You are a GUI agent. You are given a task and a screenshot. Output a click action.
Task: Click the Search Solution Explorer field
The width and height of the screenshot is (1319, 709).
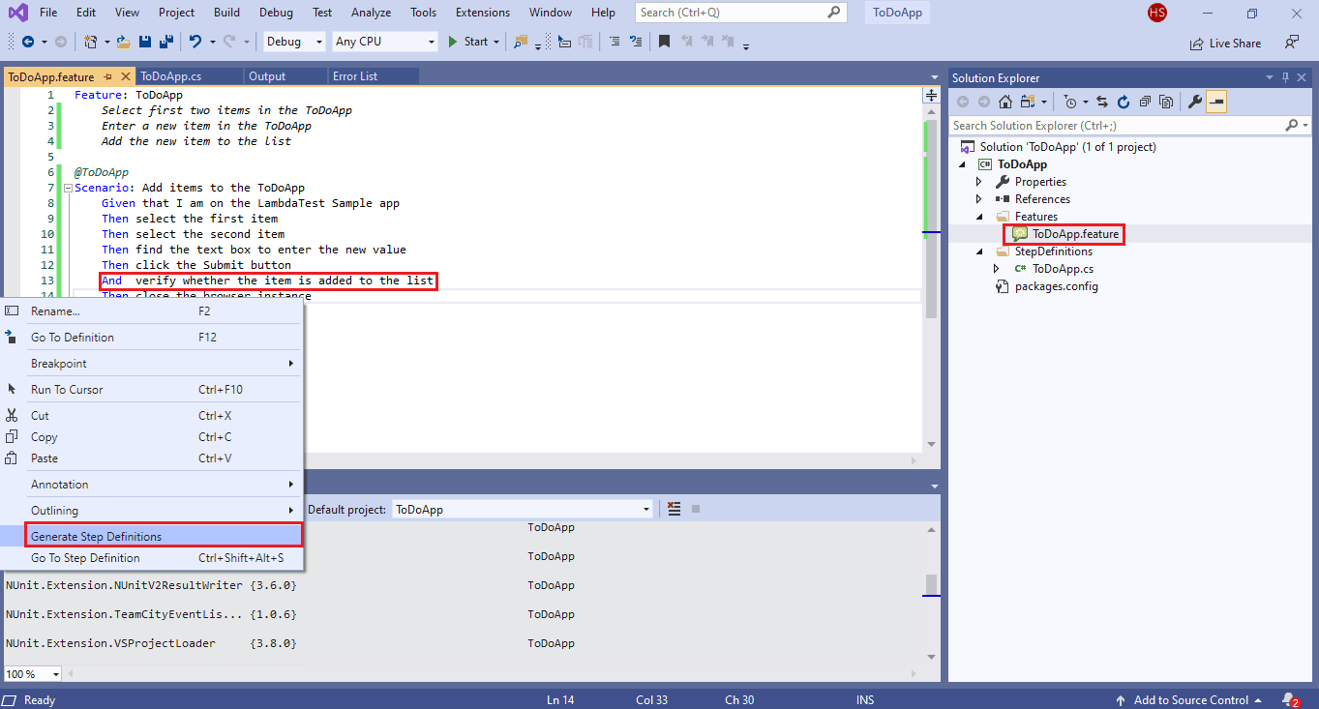[1117, 126]
